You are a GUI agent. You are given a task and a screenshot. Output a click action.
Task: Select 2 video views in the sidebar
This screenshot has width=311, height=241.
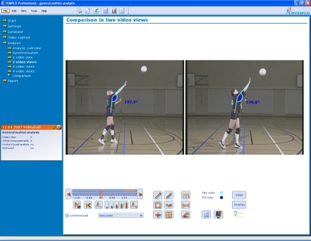coord(24,61)
